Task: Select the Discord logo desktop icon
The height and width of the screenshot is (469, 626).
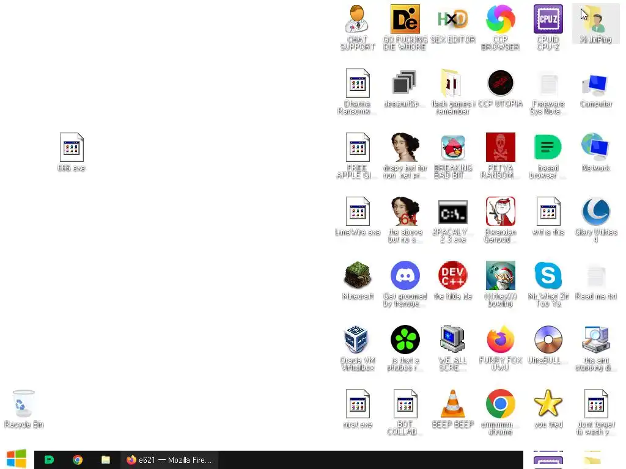Action: point(405,275)
